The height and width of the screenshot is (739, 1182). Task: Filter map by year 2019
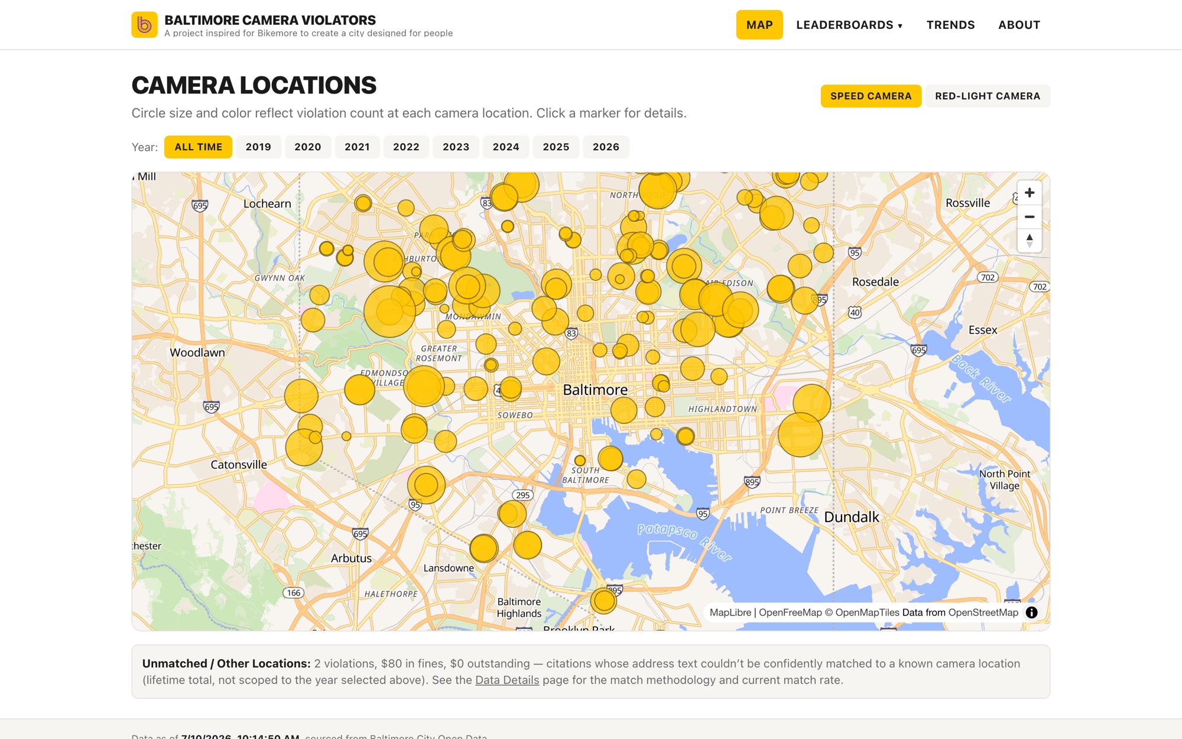coord(258,147)
